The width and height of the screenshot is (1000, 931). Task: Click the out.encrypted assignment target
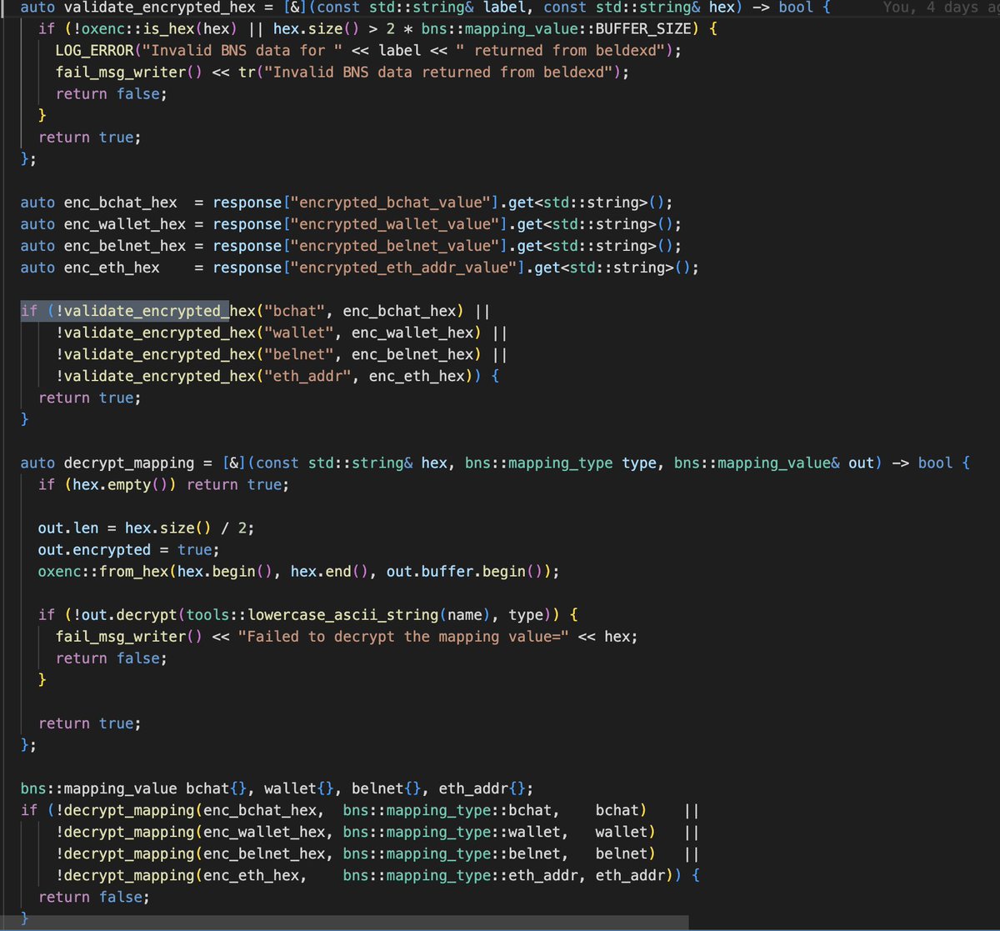[94, 549]
